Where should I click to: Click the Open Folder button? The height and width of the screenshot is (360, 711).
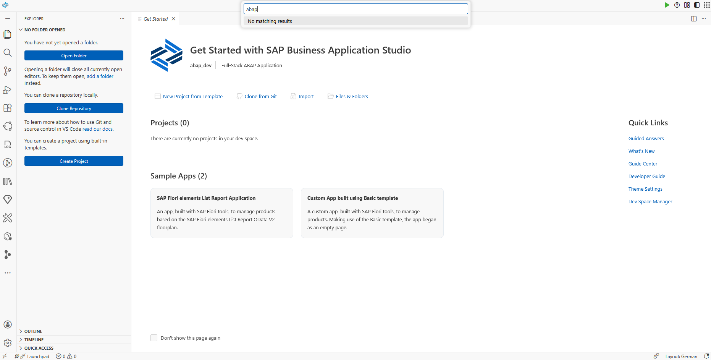[x=74, y=55]
